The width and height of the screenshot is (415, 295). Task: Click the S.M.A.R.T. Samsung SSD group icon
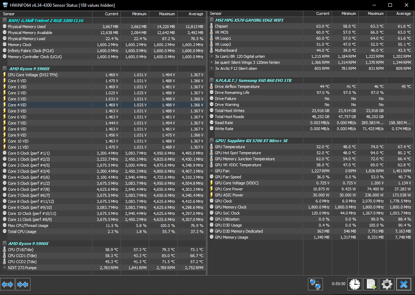(212, 80)
